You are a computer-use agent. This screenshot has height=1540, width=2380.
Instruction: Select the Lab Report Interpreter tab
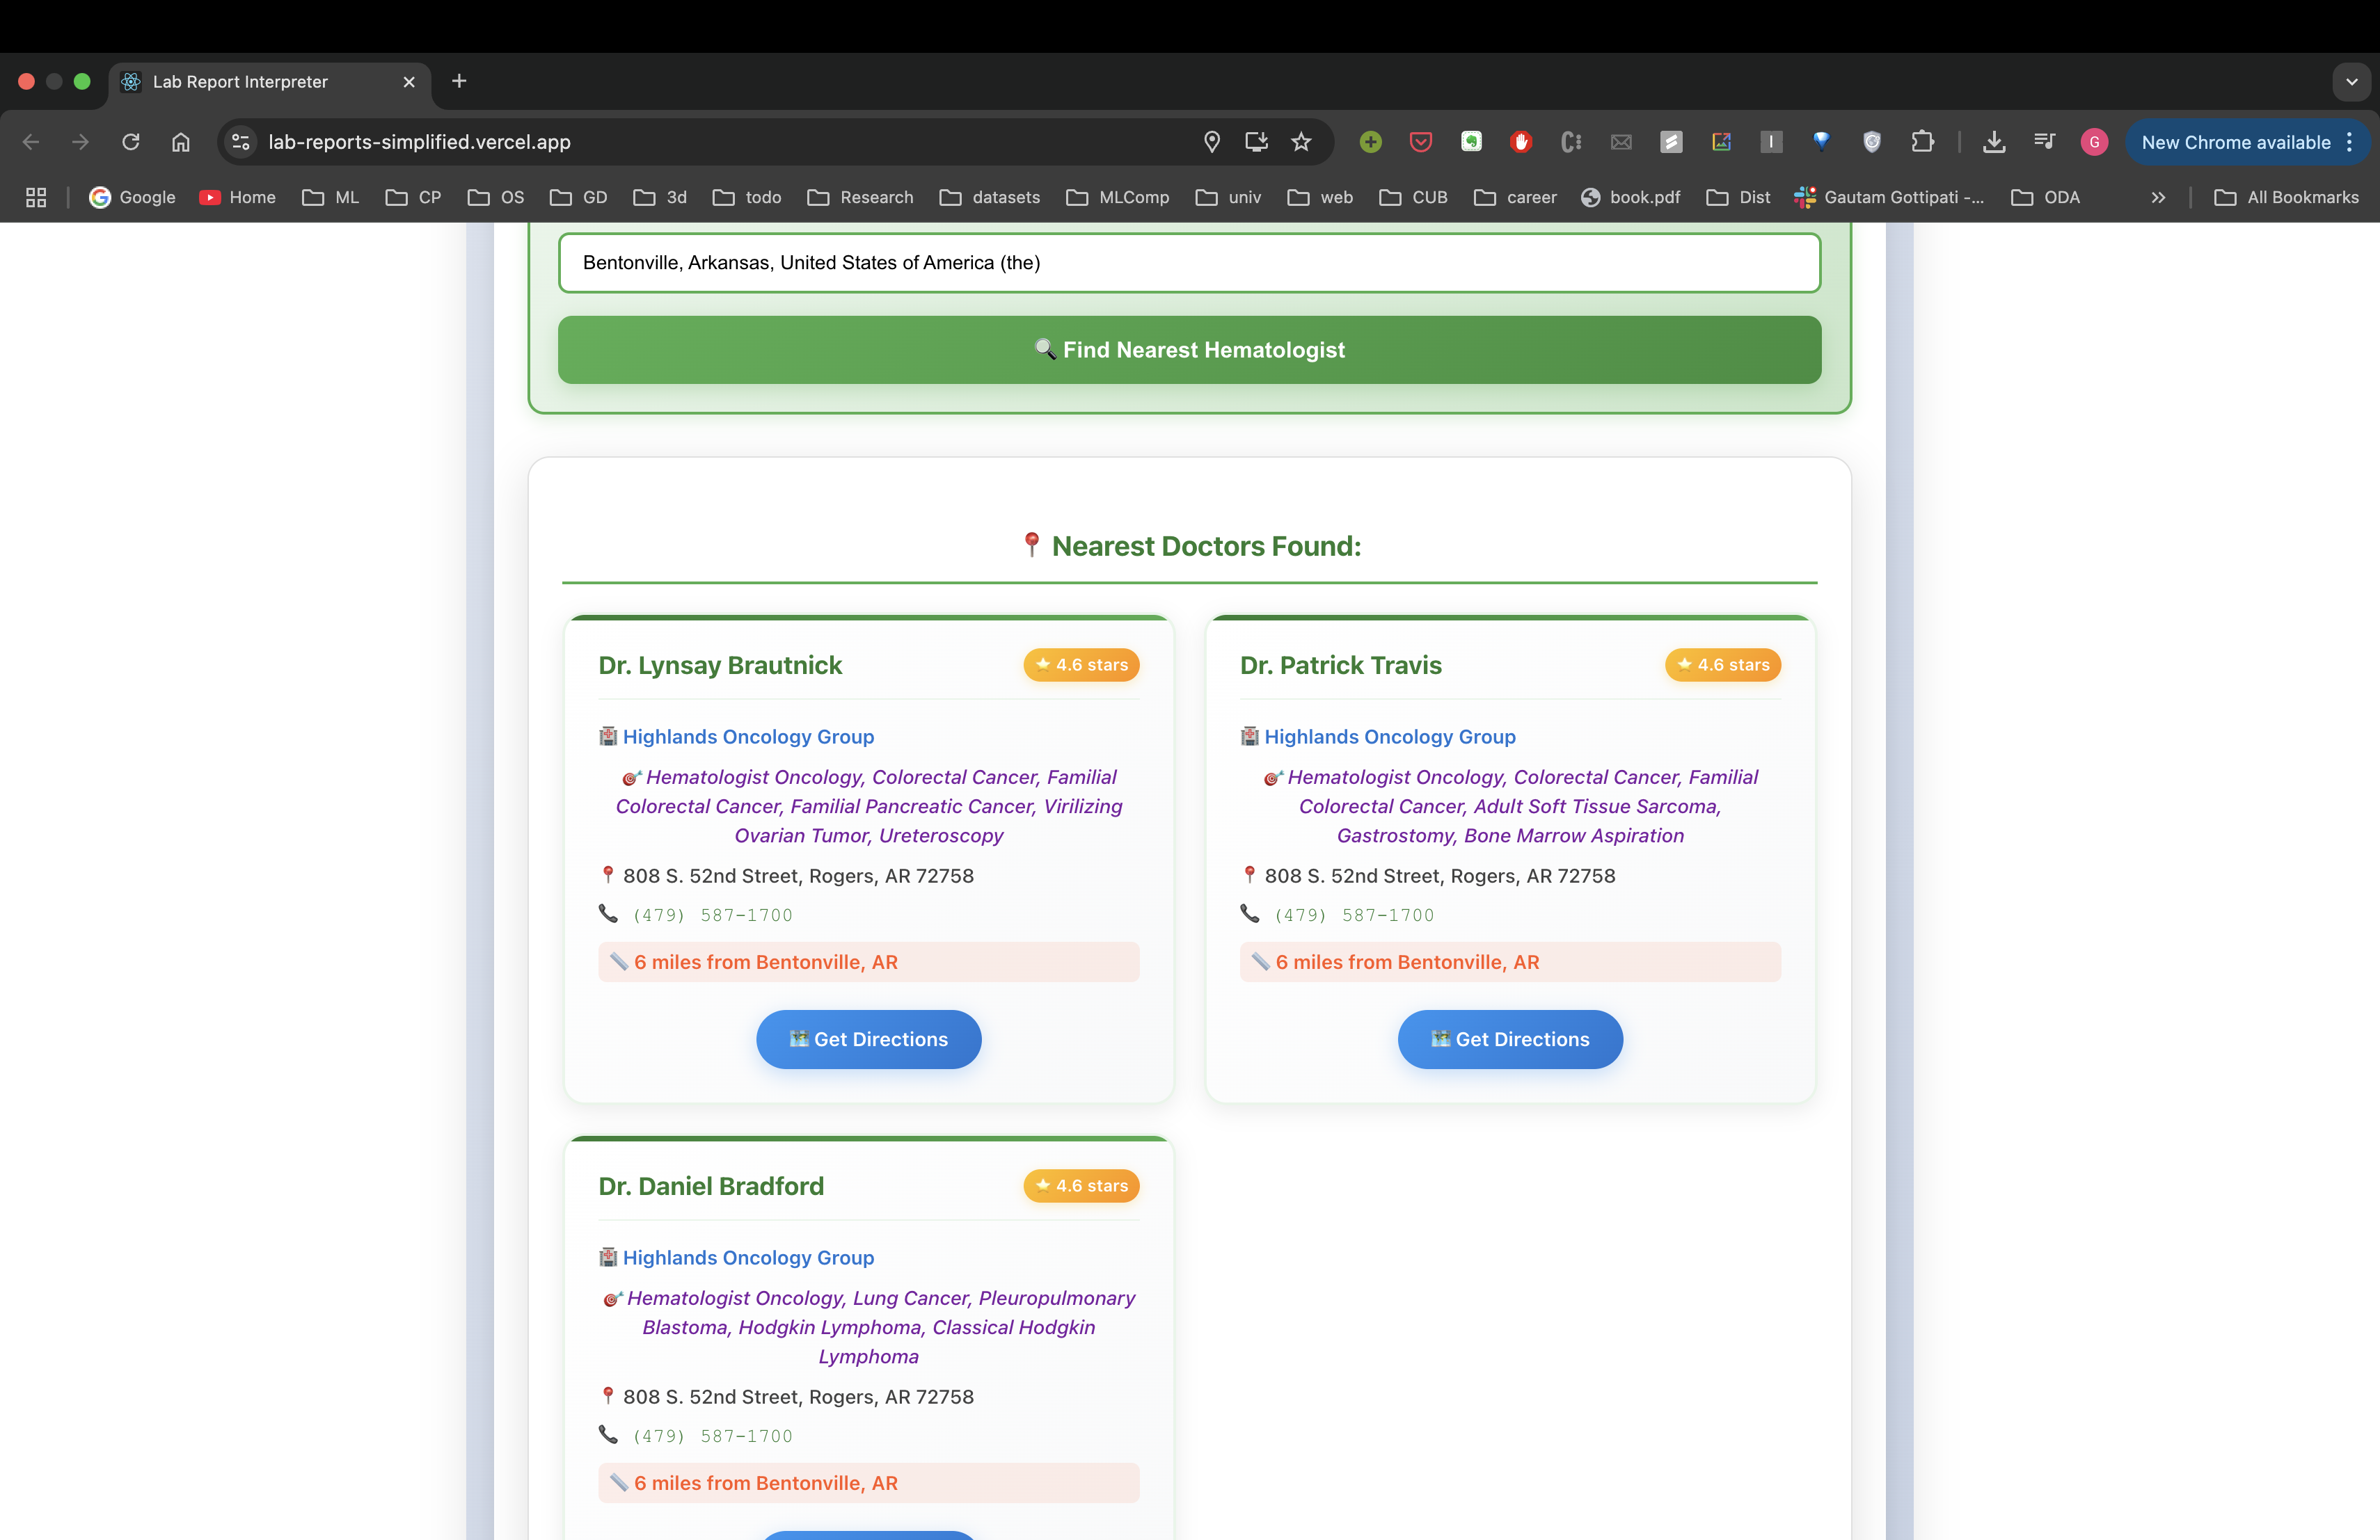point(240,82)
